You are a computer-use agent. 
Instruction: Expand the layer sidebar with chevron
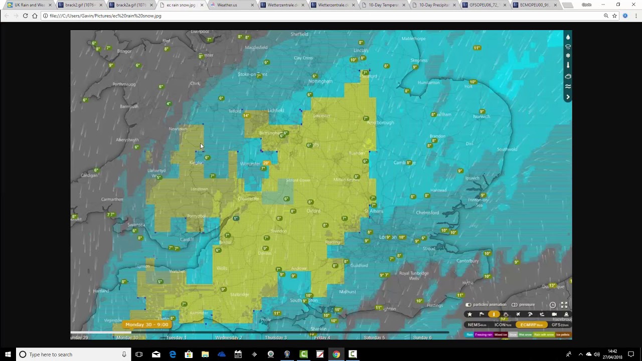coord(568,97)
